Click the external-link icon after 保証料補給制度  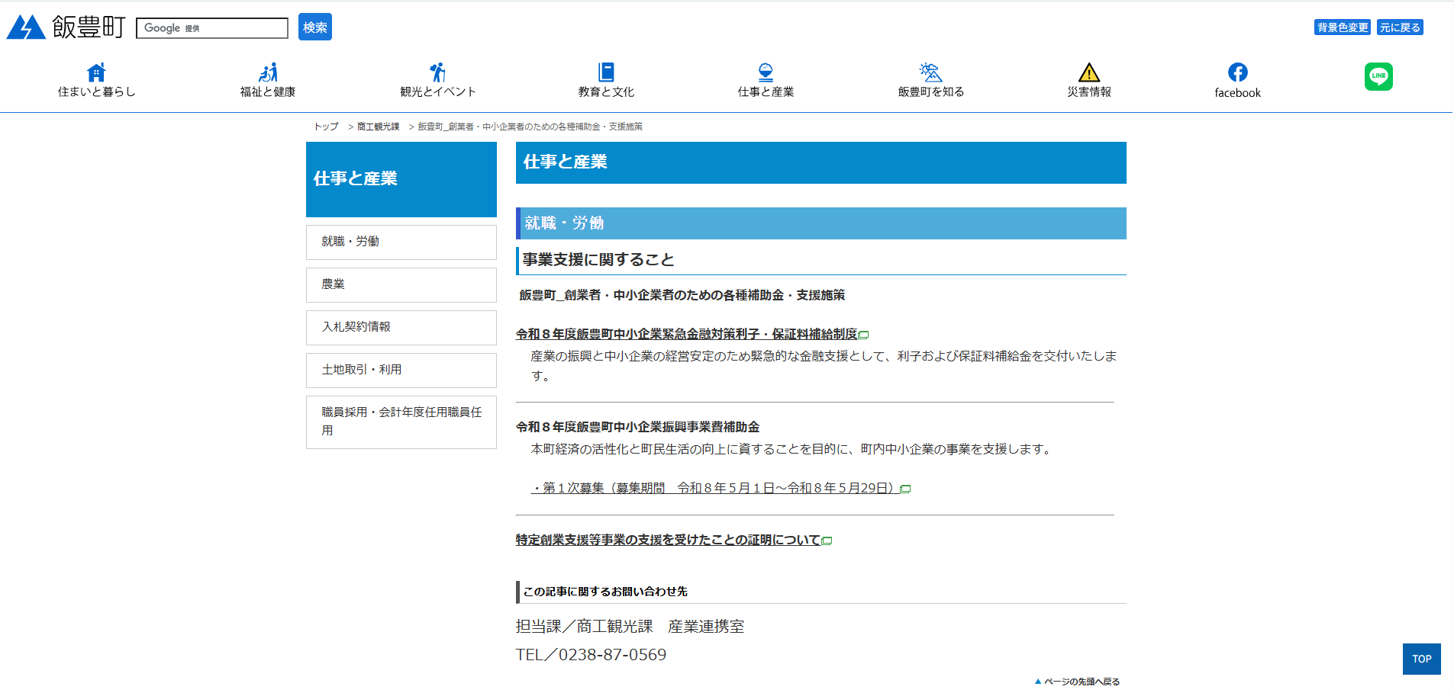[864, 335]
